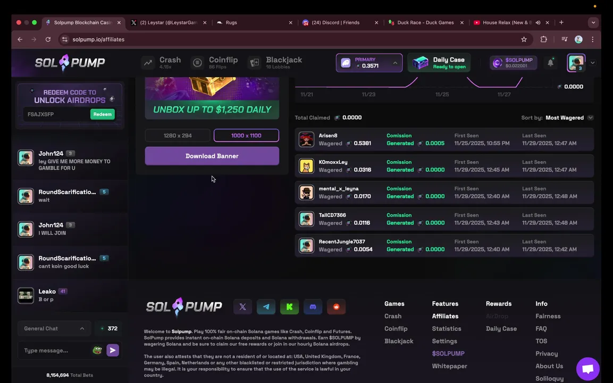Open the profile avatar in header

coord(576,63)
